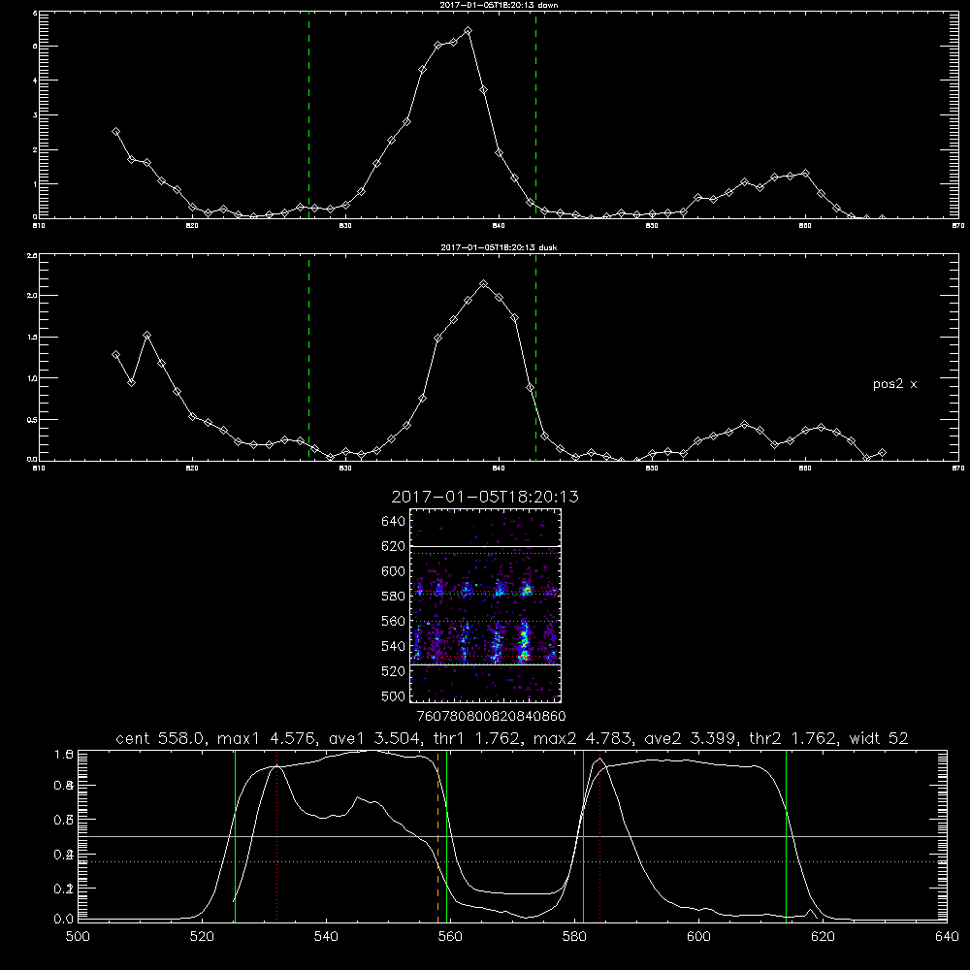Viewport: 970px width, 970px height.
Task: Click the red dotted vertical line near 584
Action: pyautogui.click(x=600, y=835)
